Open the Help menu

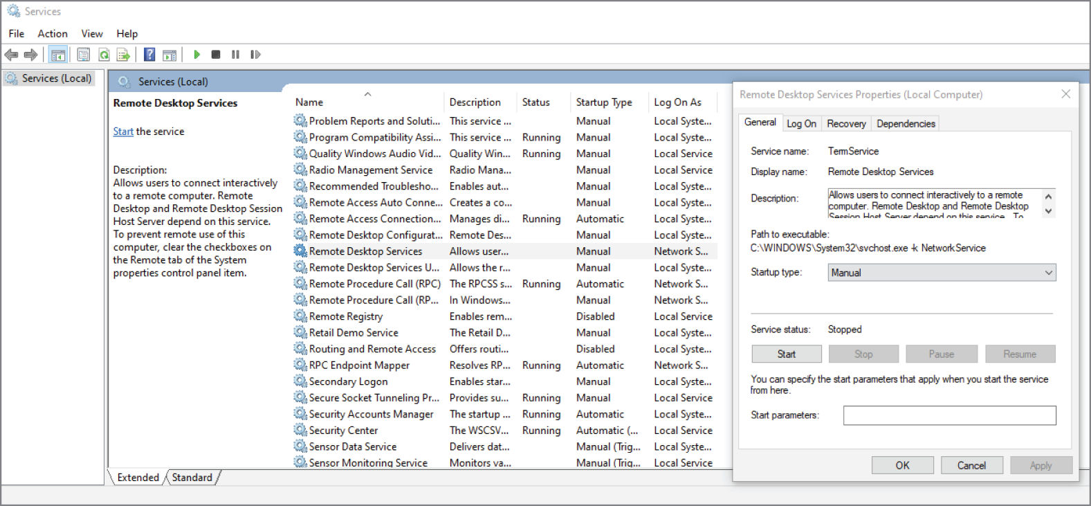(127, 33)
